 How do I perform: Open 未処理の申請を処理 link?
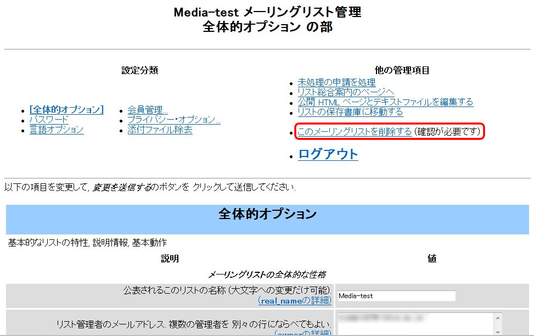coord(336,82)
